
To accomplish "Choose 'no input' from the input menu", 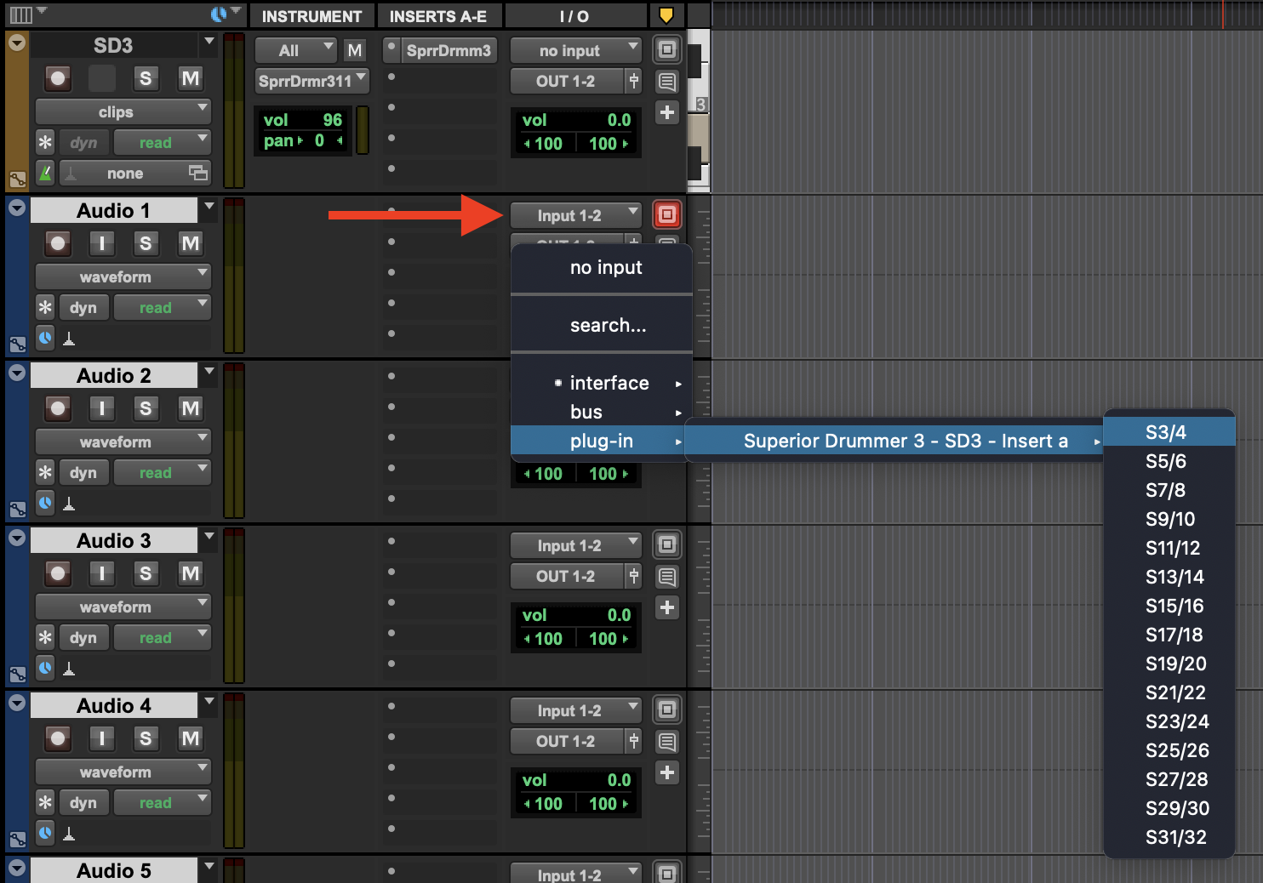I will point(605,268).
